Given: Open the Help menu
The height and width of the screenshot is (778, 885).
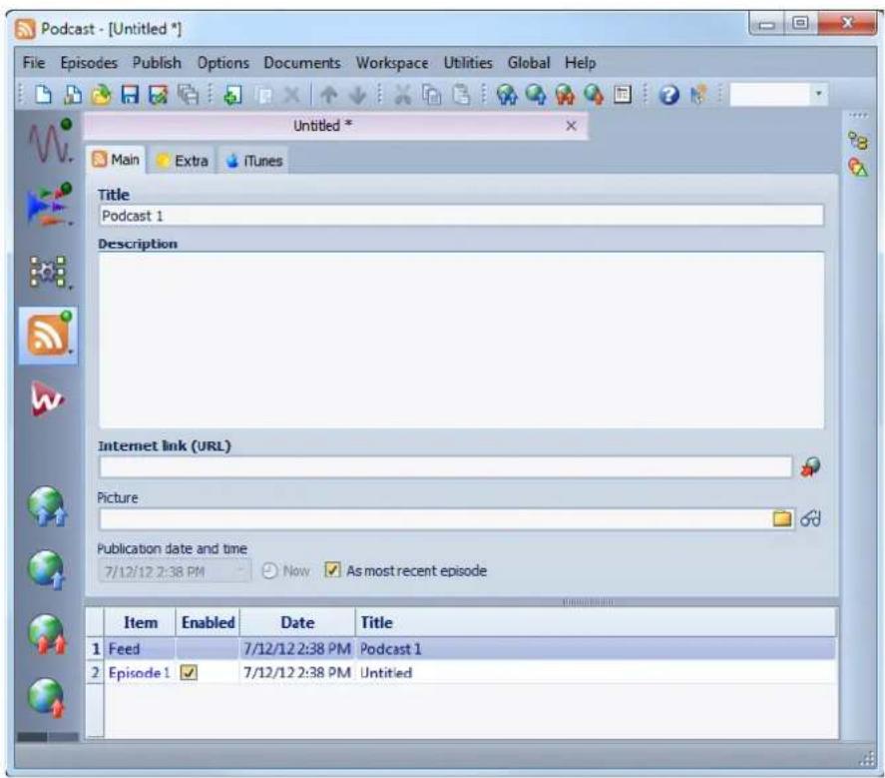Looking at the screenshot, I should click(581, 63).
